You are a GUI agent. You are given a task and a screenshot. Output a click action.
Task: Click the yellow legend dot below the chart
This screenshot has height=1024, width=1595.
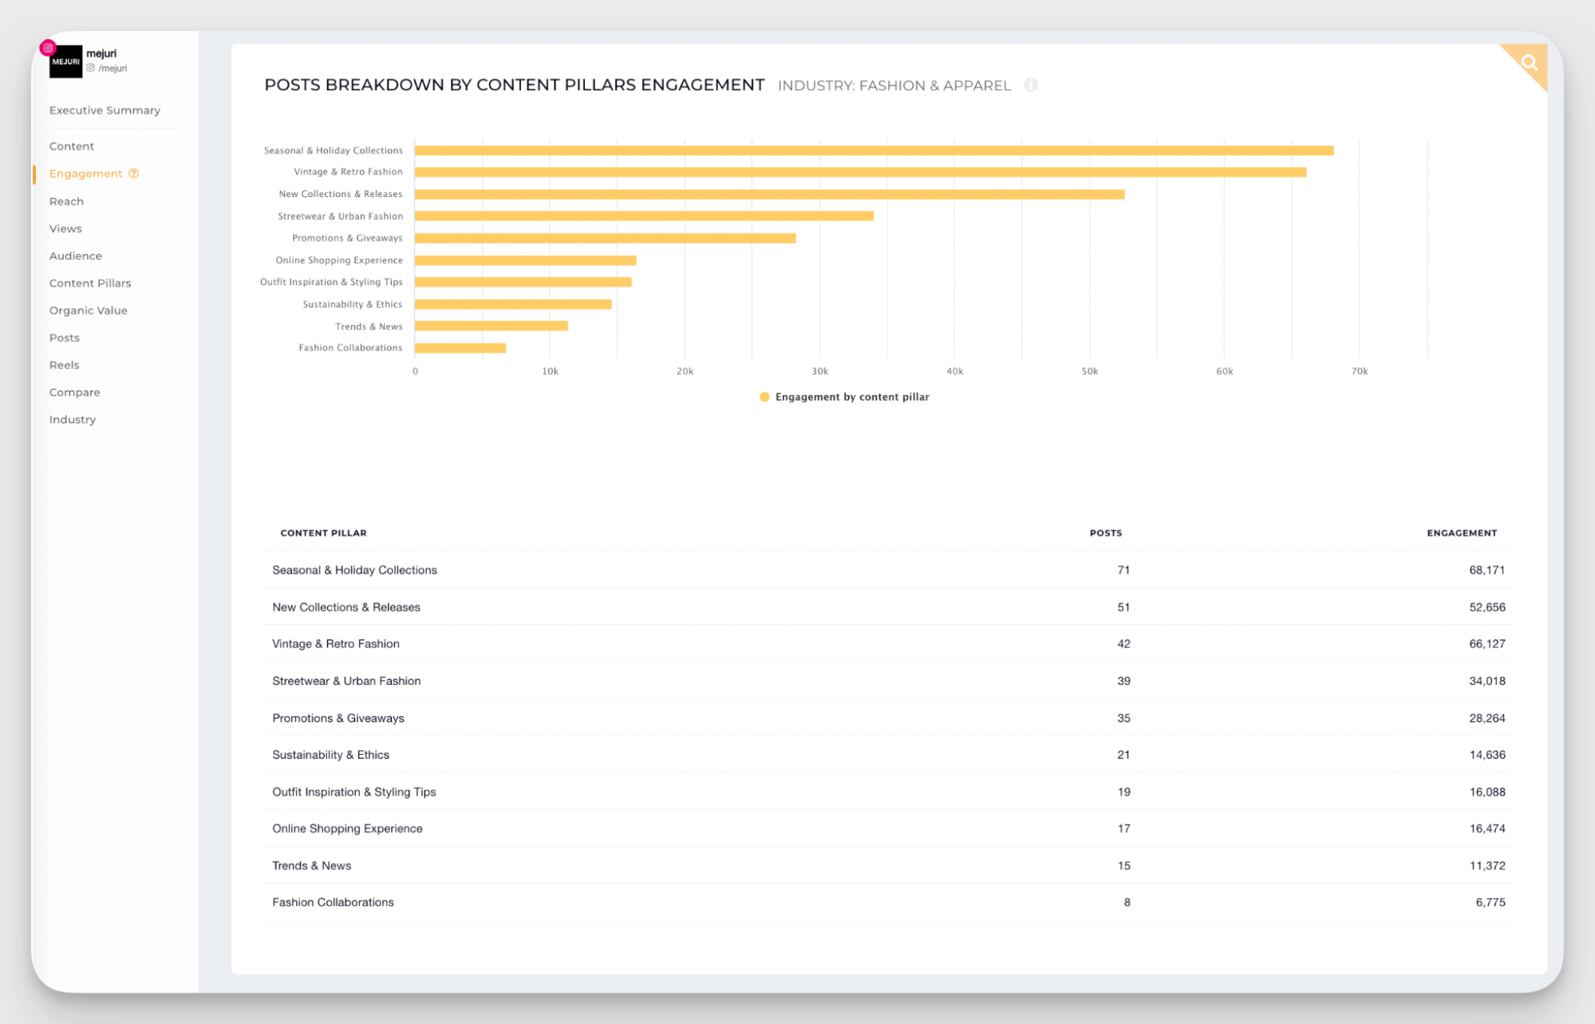click(765, 397)
